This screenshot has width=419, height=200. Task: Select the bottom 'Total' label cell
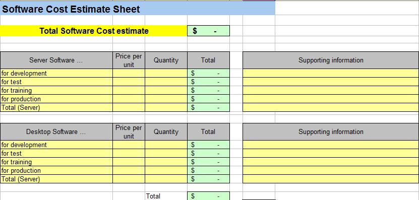pos(166,196)
